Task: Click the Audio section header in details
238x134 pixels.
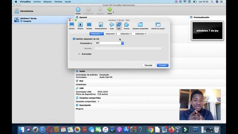Action: 82,71
